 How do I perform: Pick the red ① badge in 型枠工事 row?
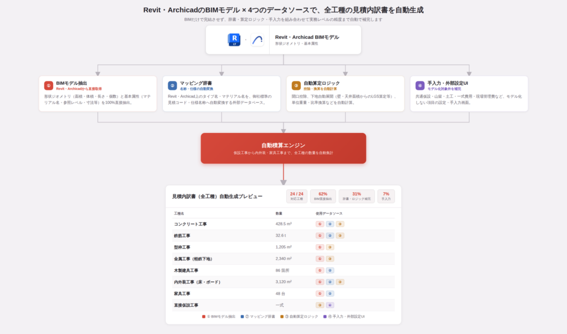(319, 247)
